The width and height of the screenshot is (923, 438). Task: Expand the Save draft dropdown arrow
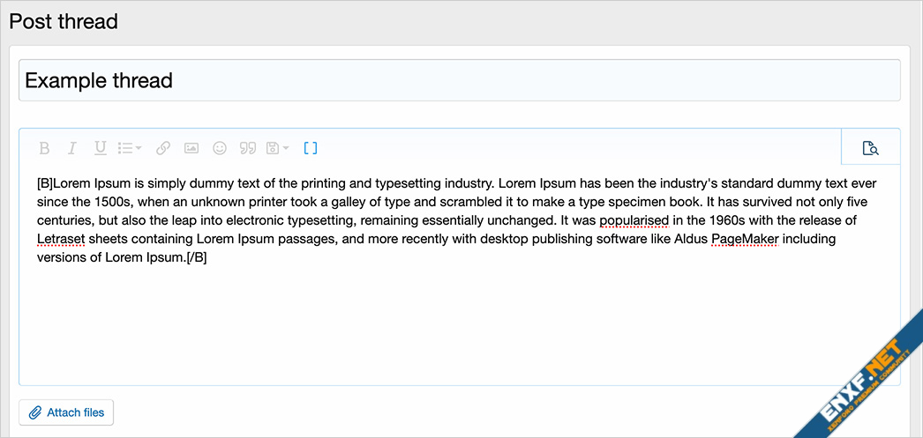(286, 148)
